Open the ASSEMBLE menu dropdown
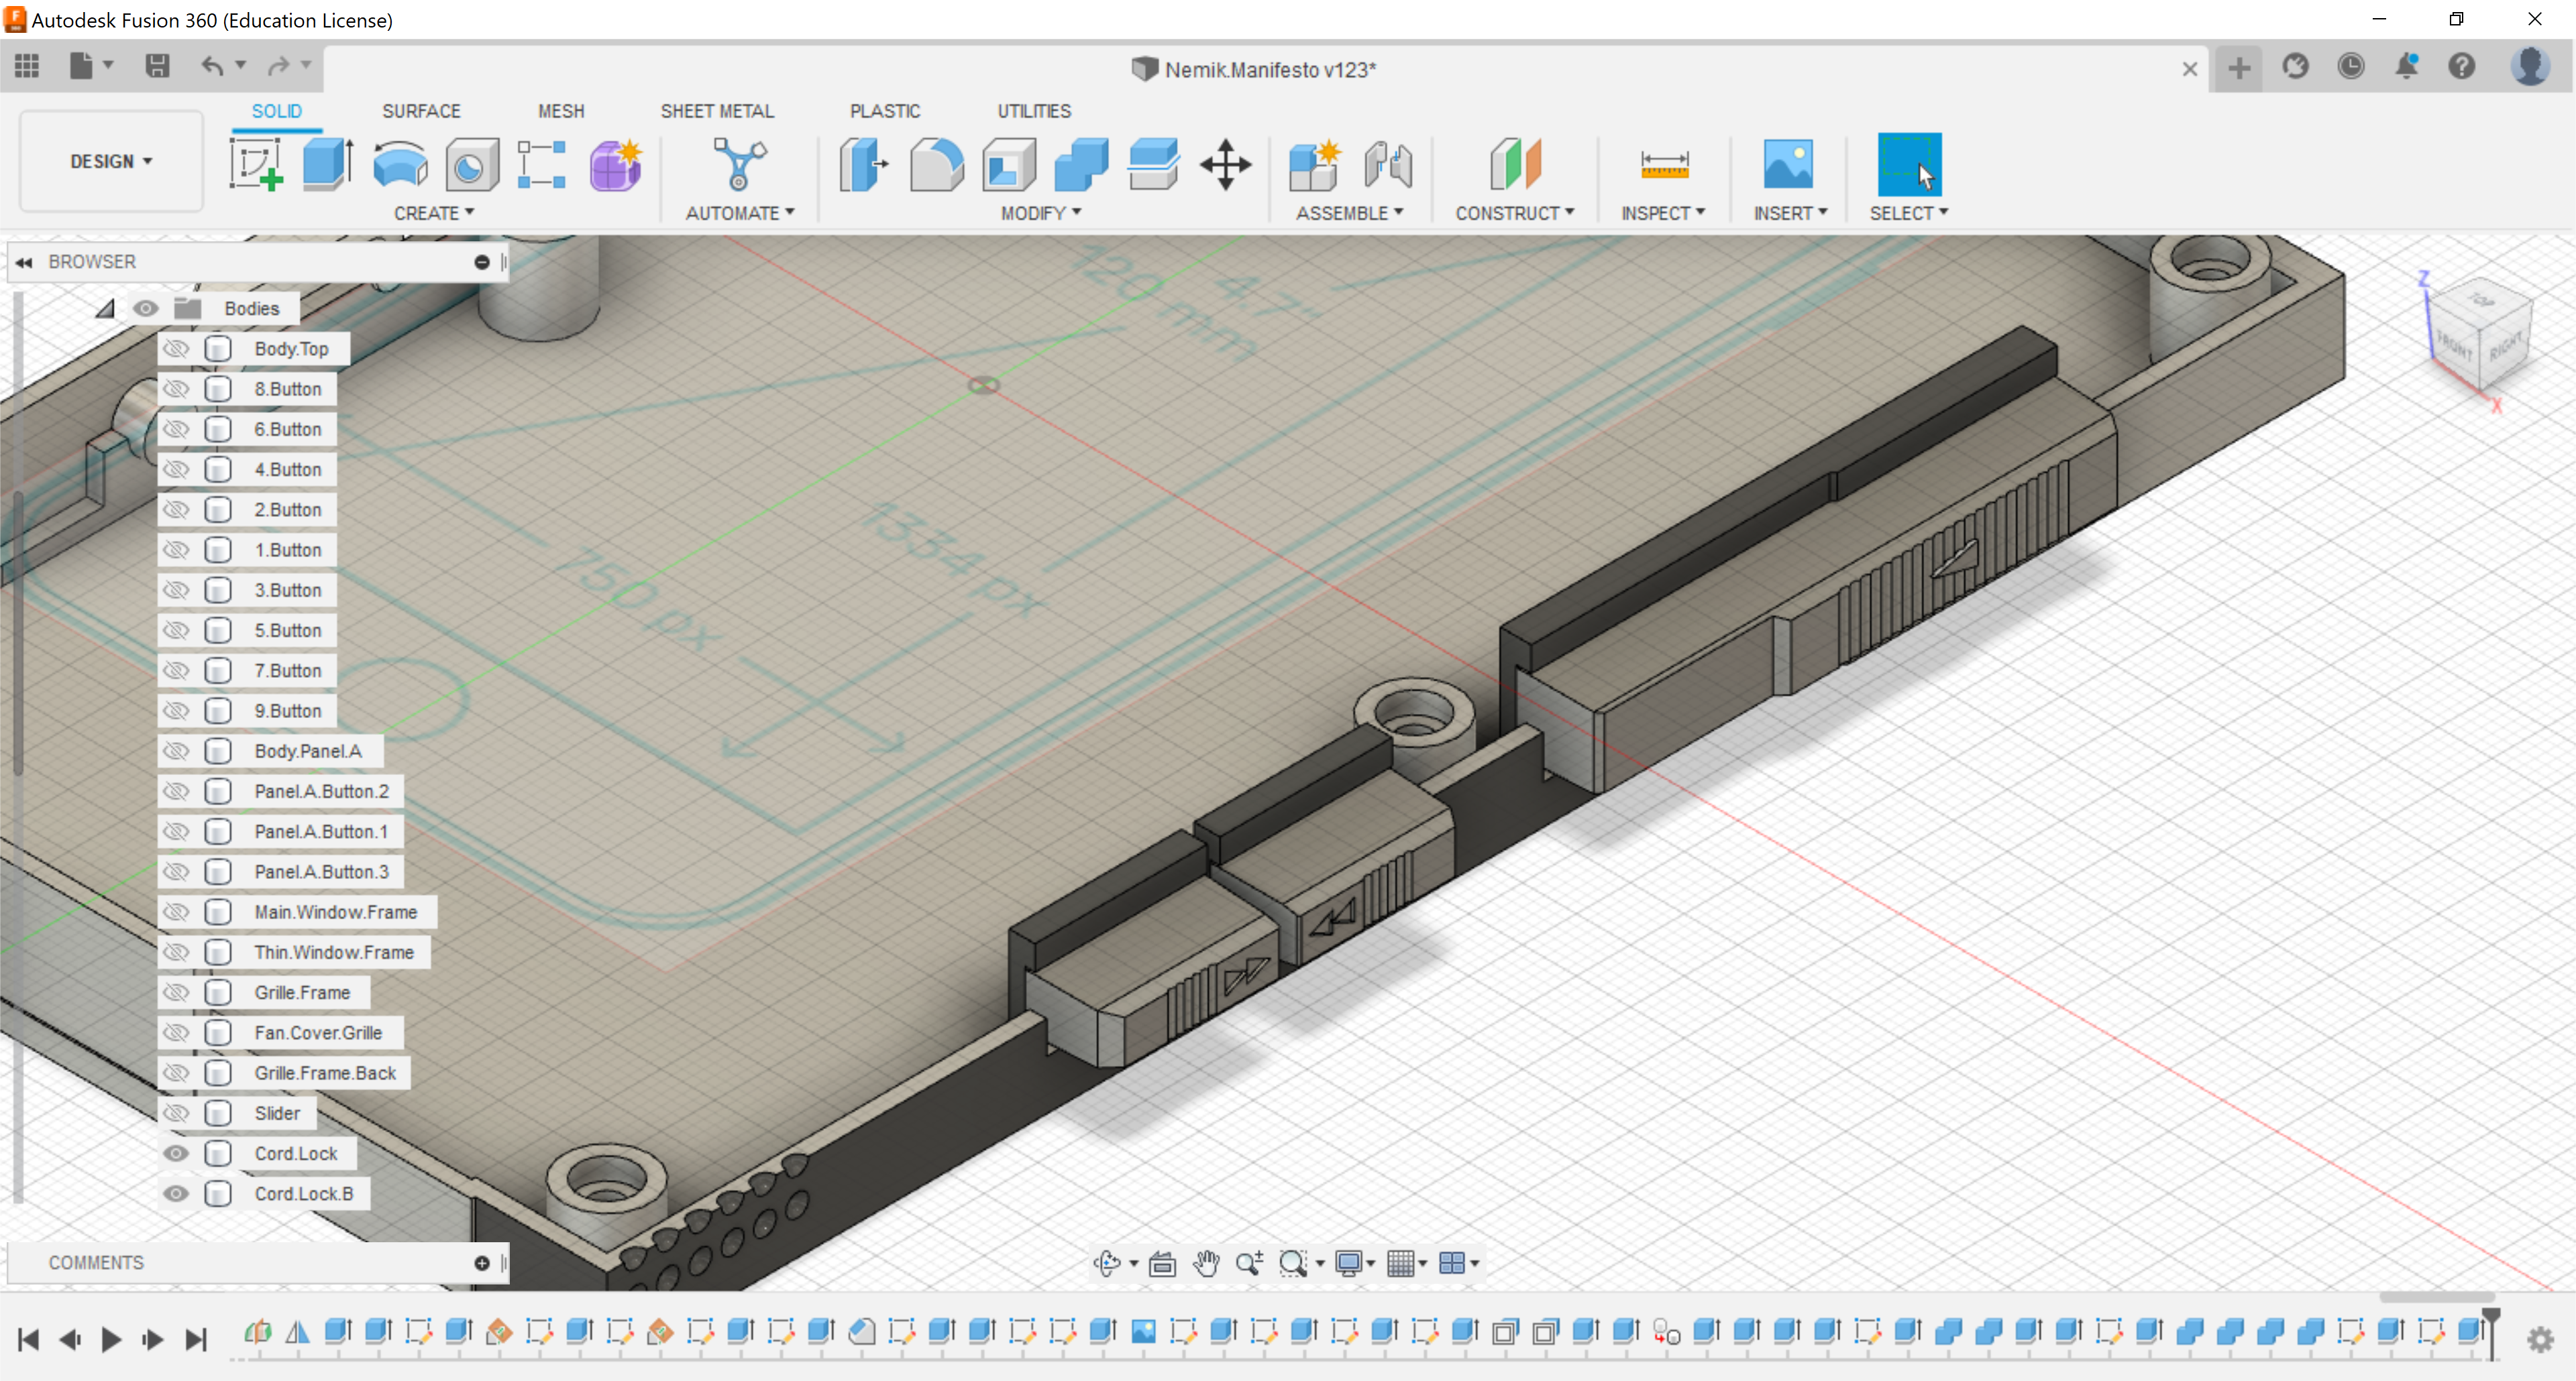 click(x=1350, y=213)
